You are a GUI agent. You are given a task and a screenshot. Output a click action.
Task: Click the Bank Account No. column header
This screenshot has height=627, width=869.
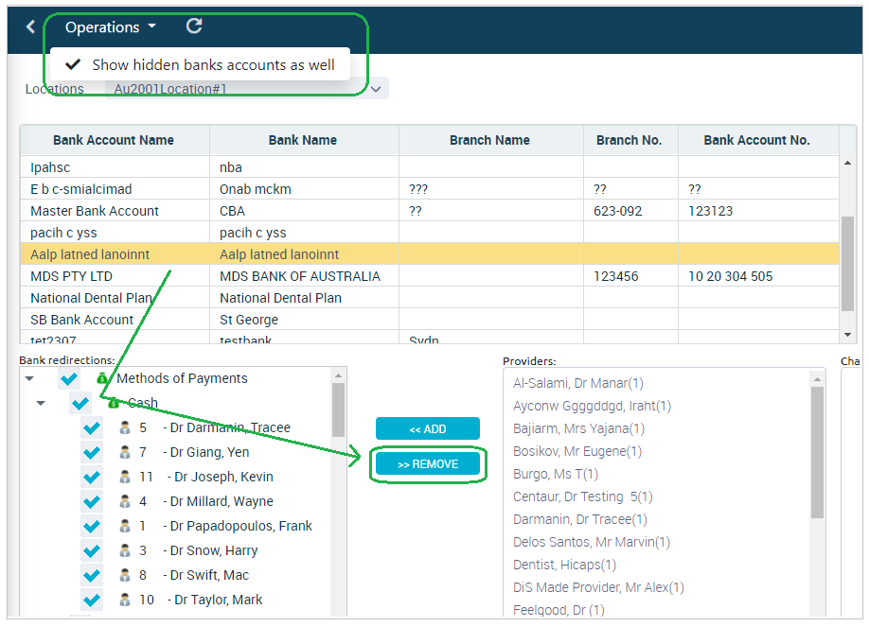(x=757, y=140)
